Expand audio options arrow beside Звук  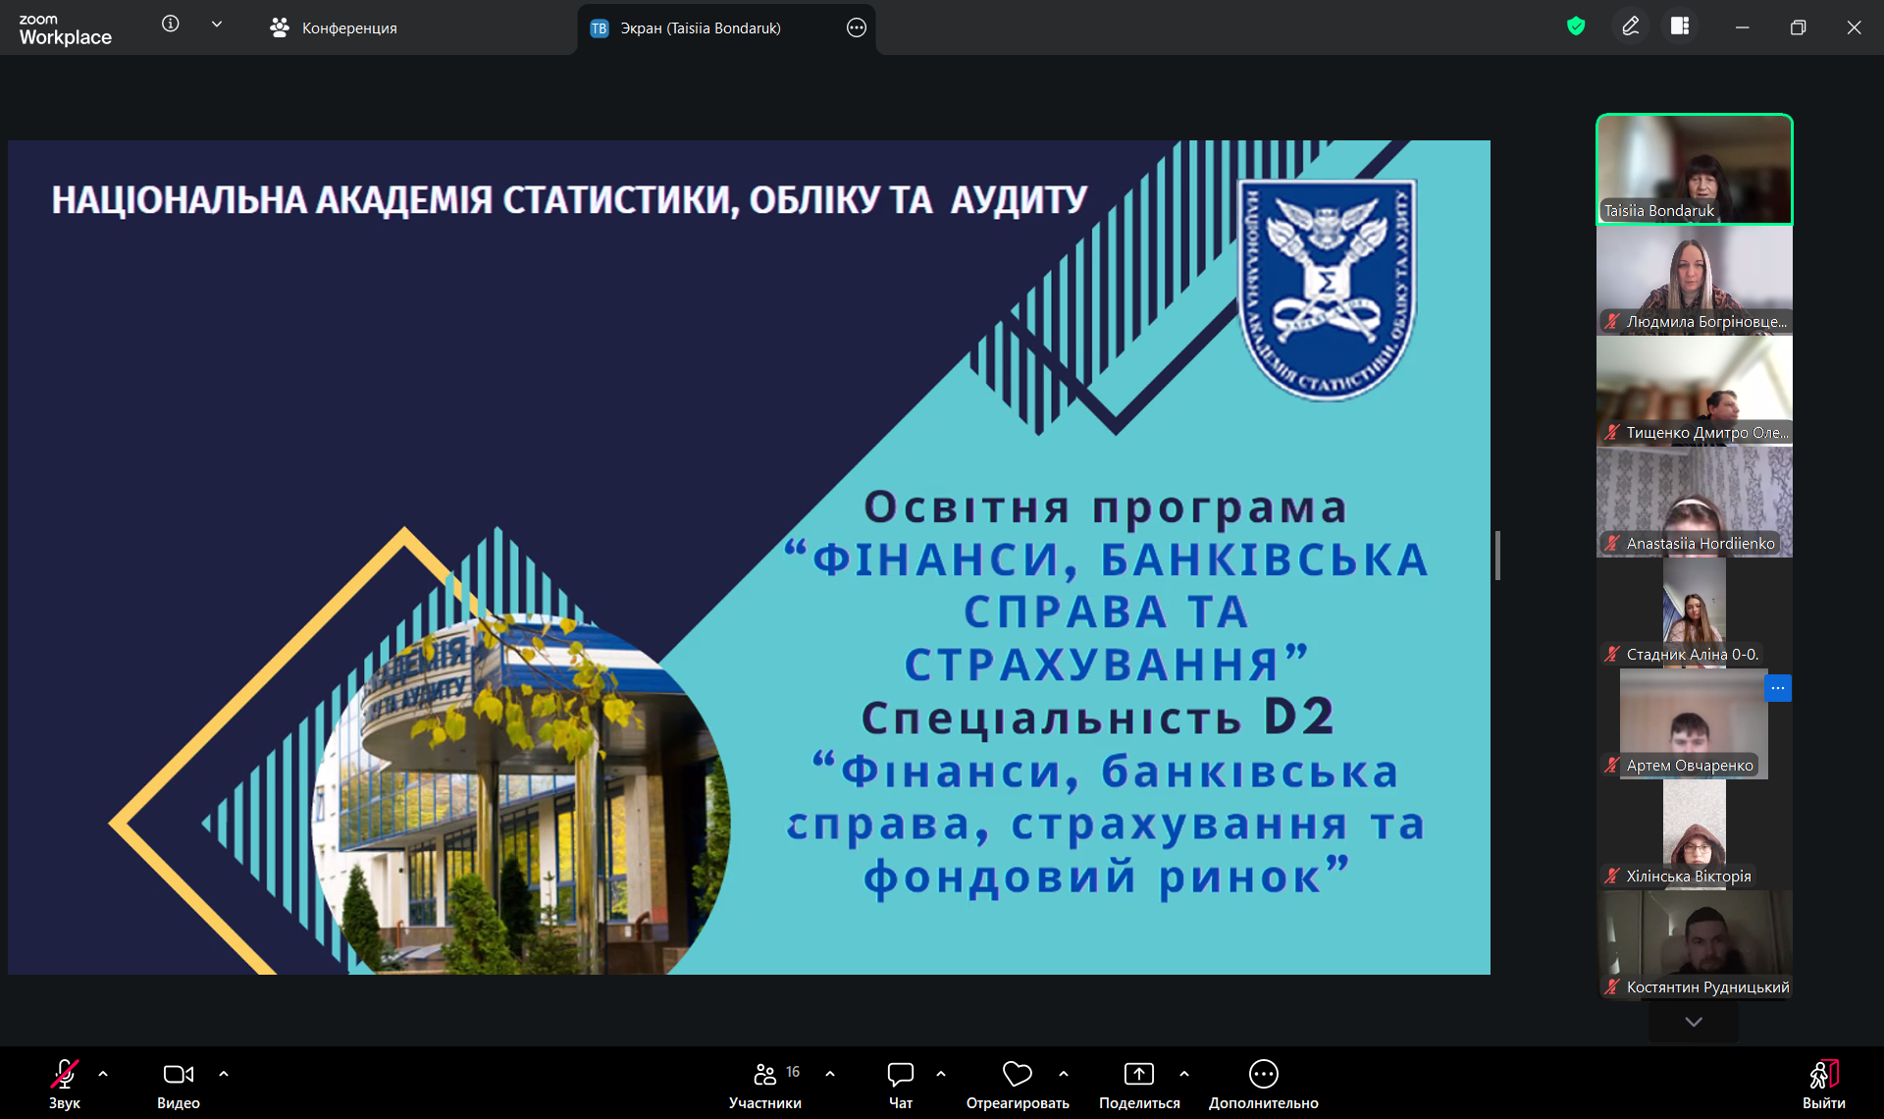[103, 1074]
